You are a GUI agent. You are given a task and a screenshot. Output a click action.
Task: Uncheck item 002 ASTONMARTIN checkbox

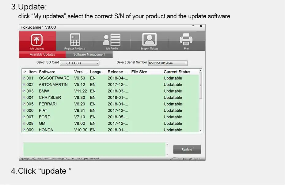24,85
